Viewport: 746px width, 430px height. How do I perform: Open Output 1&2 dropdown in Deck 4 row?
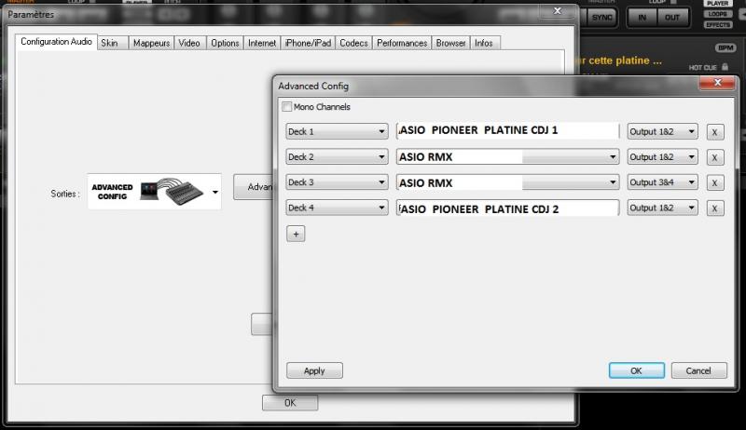point(662,208)
